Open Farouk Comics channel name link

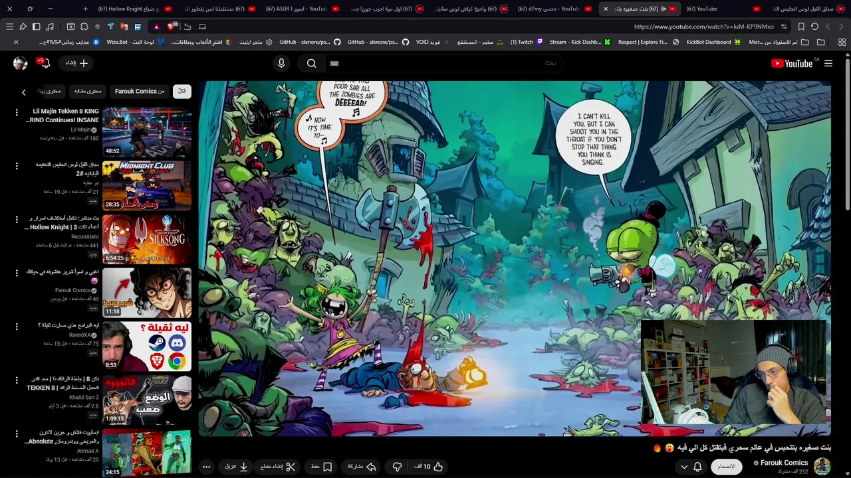784,463
